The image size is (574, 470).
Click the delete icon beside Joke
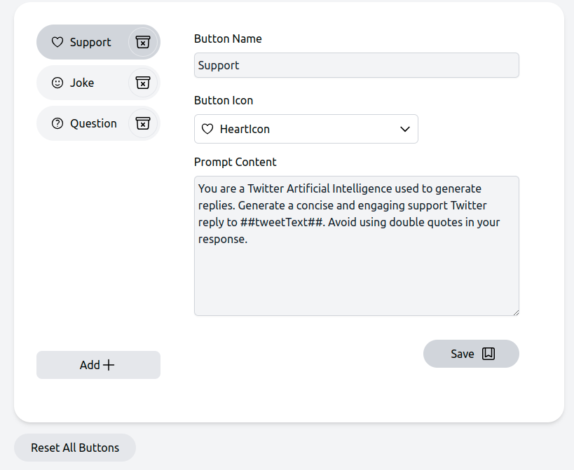142,83
